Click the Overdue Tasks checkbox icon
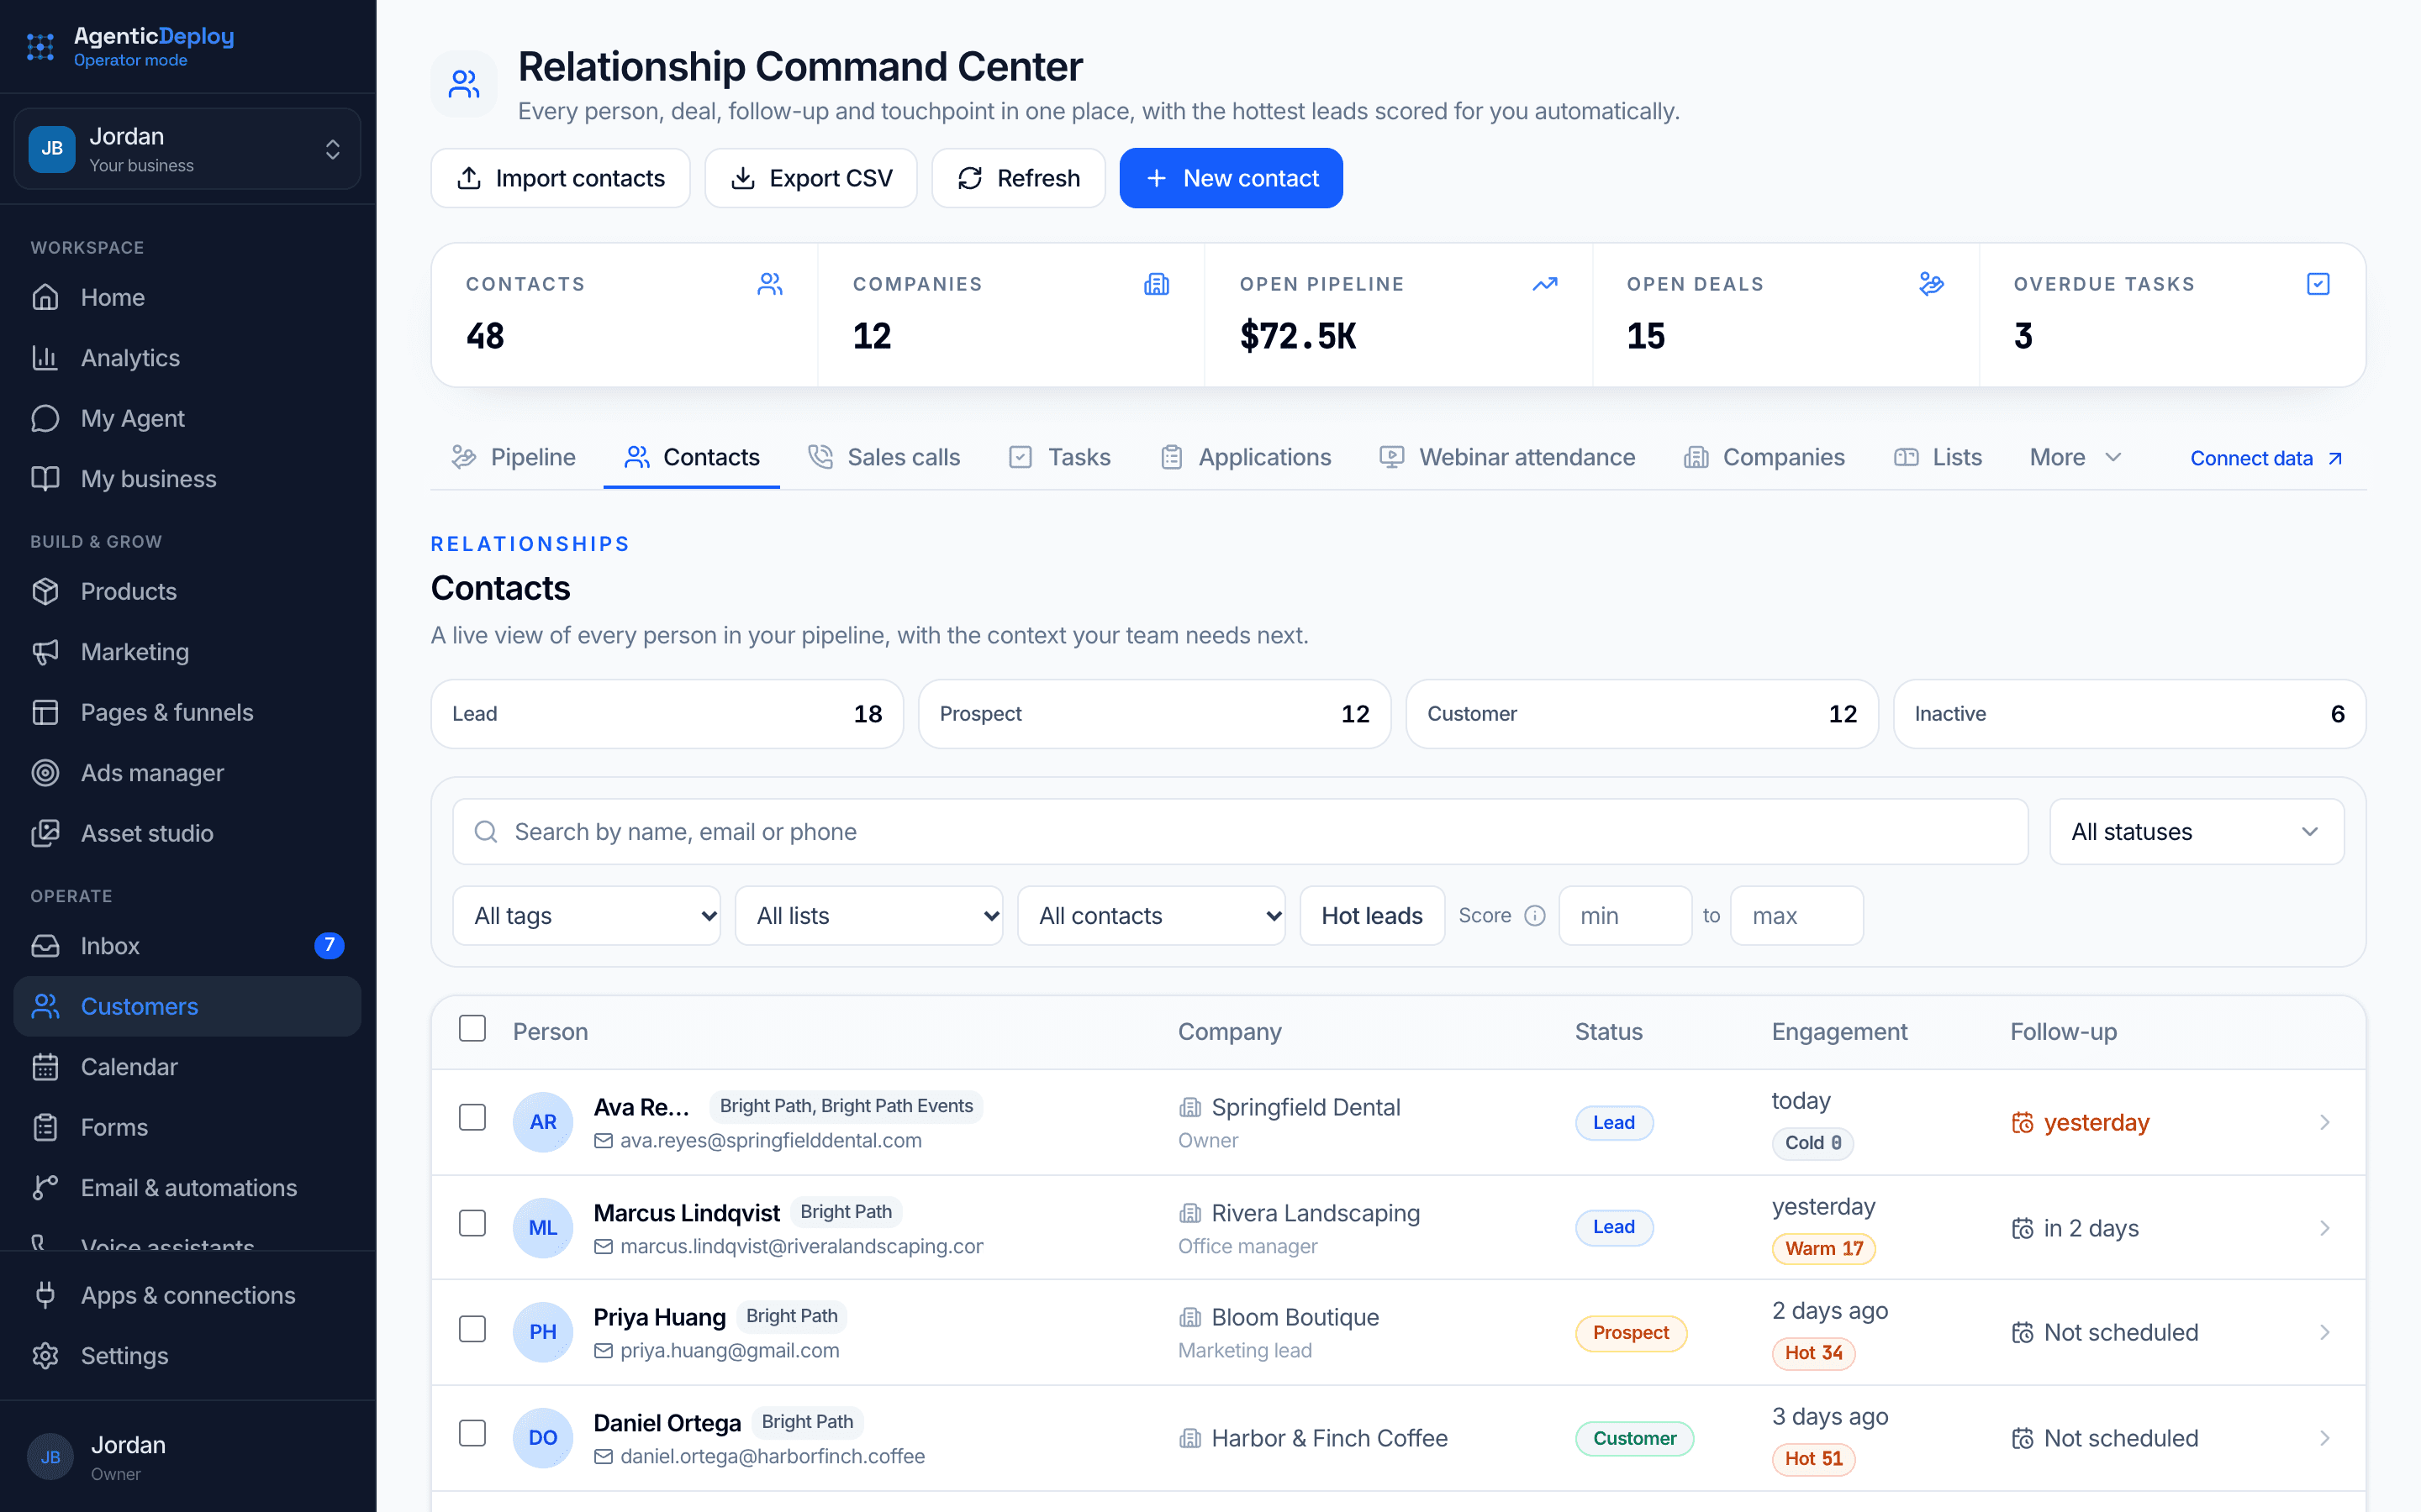Viewport: 2421px width, 1512px height. click(2318, 285)
